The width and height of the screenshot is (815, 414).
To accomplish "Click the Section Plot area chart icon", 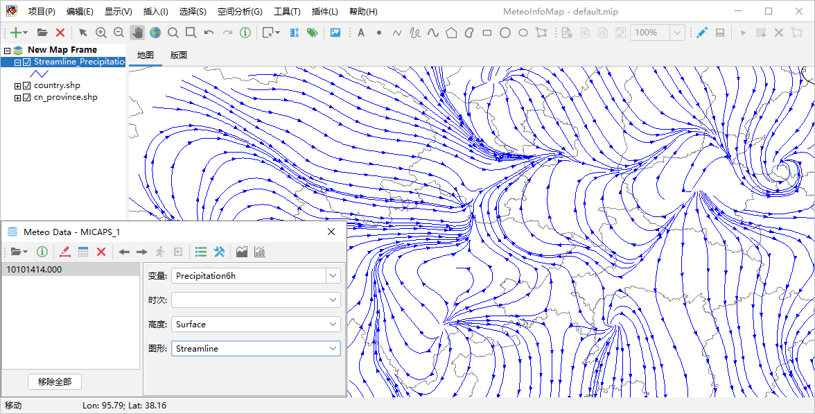I will [242, 252].
